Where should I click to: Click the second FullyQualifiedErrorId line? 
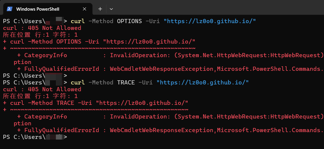tap(170, 130)
